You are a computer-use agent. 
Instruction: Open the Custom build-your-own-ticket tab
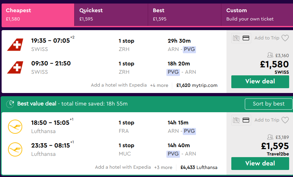click(257, 15)
